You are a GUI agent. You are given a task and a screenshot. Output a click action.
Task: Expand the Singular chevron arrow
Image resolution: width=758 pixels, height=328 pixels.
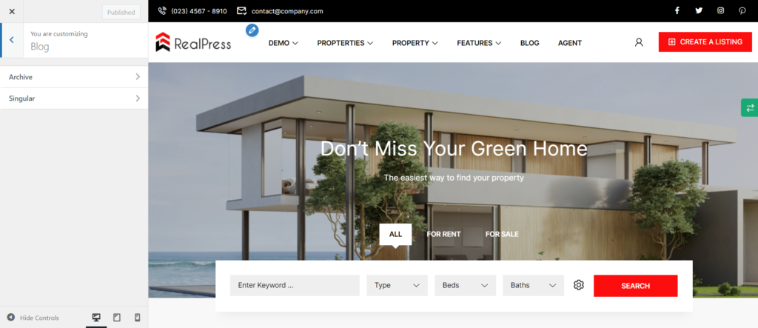138,98
